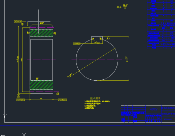
Task: Click technical requirement line 1 text
Action: [x=97, y=101]
